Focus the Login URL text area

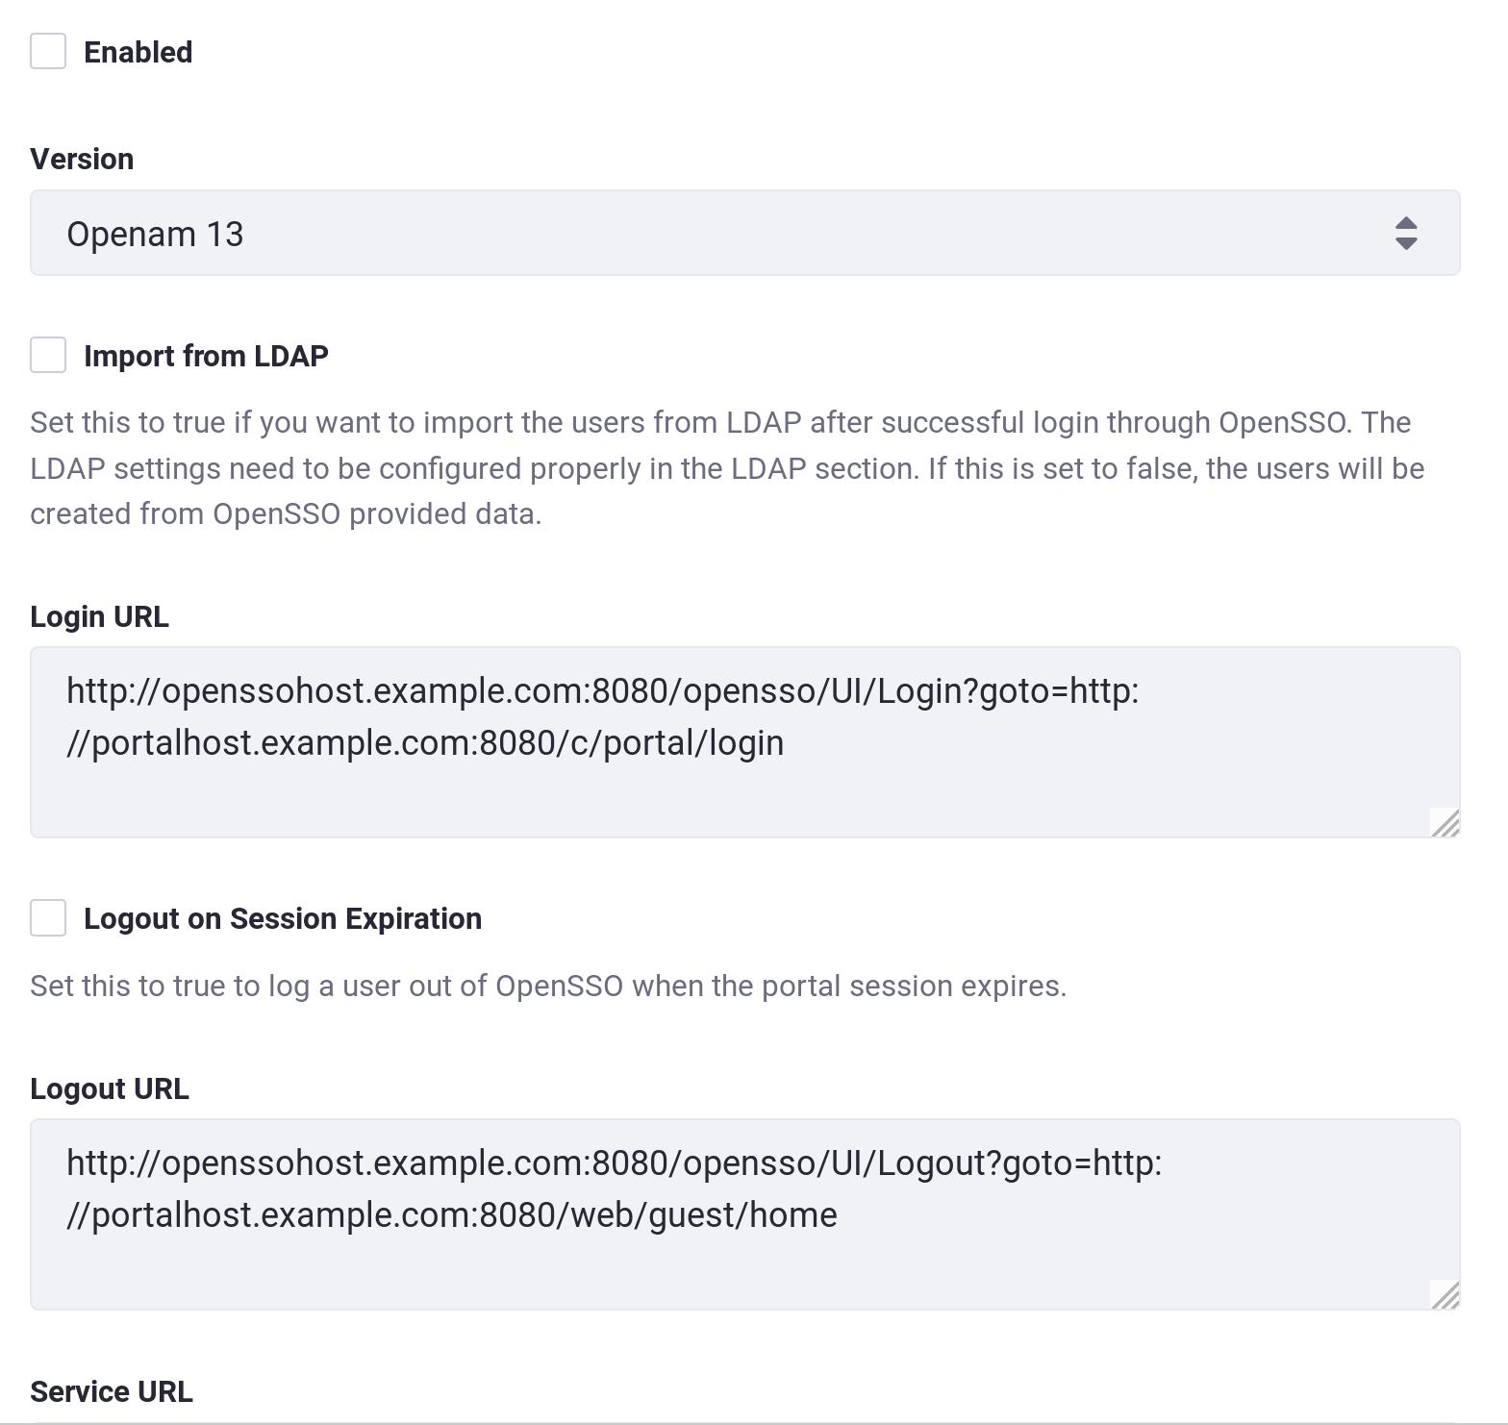pyautogui.click(x=745, y=742)
